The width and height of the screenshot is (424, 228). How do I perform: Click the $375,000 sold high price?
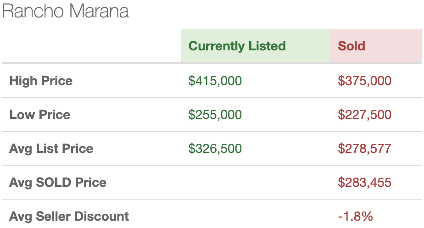click(364, 81)
